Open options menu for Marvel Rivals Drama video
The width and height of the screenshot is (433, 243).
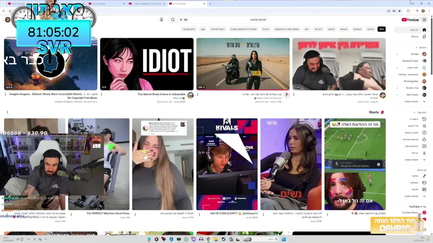click(x=101, y=94)
